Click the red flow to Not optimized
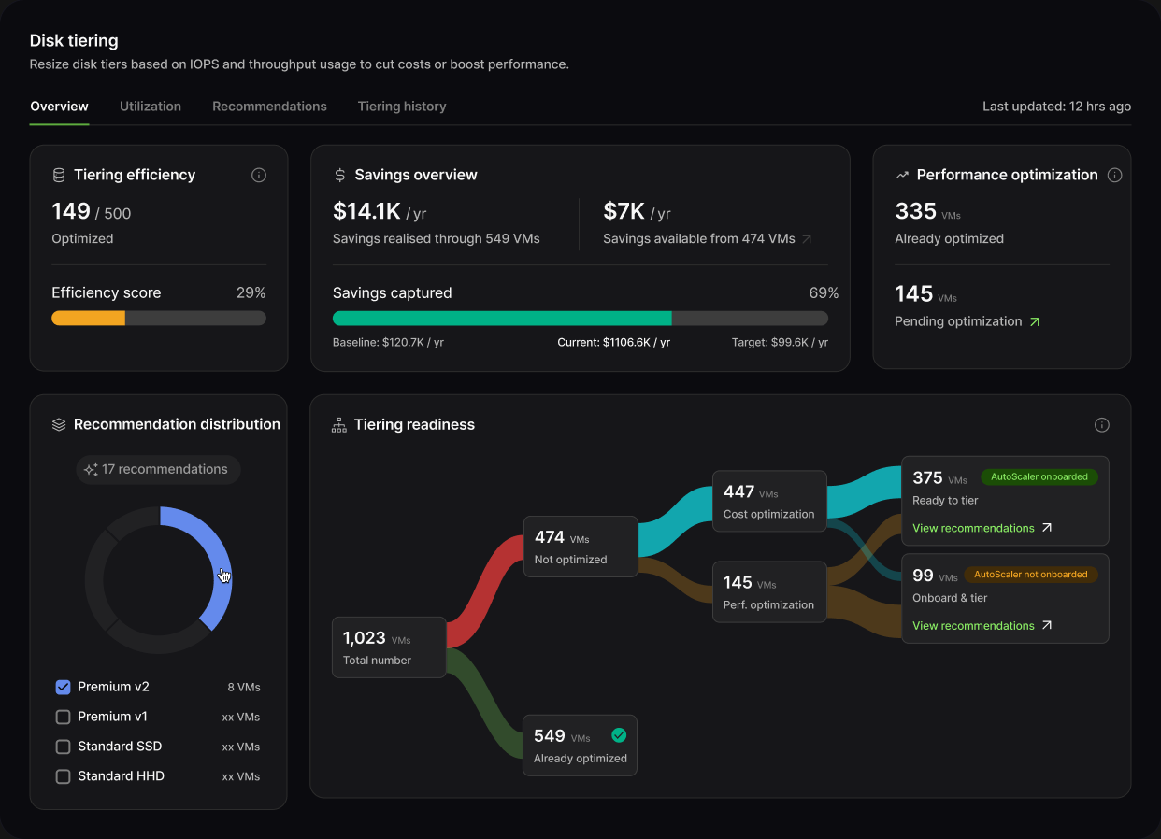 (485, 590)
